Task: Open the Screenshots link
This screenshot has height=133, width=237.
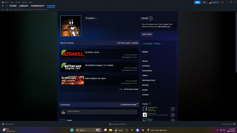Action: 147,70
